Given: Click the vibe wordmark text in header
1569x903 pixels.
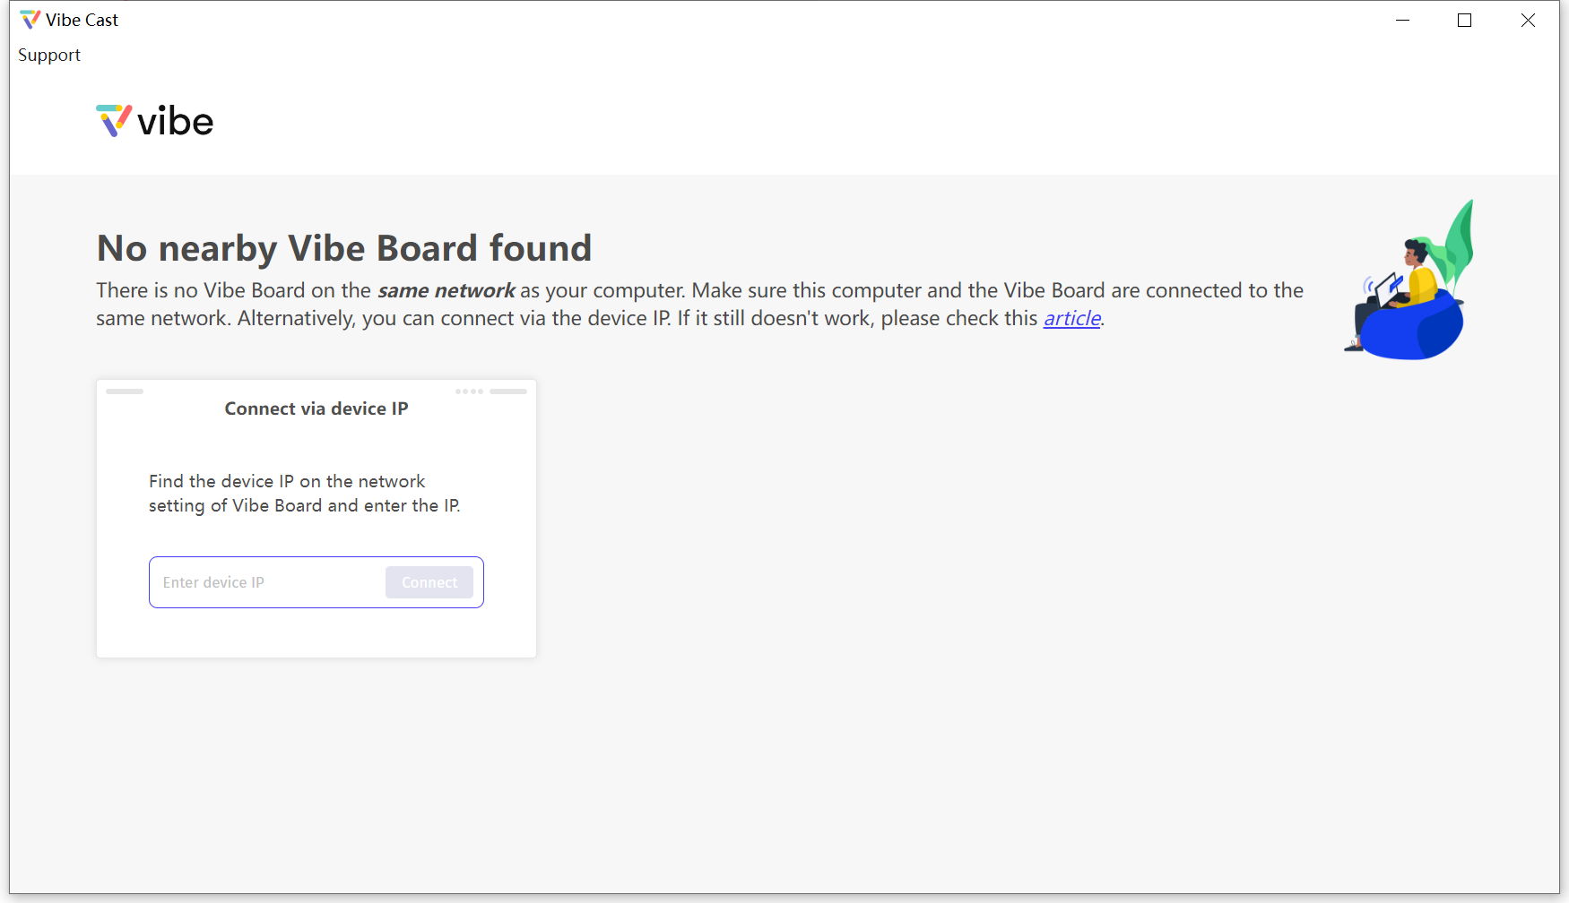Looking at the screenshot, I should pos(176,122).
